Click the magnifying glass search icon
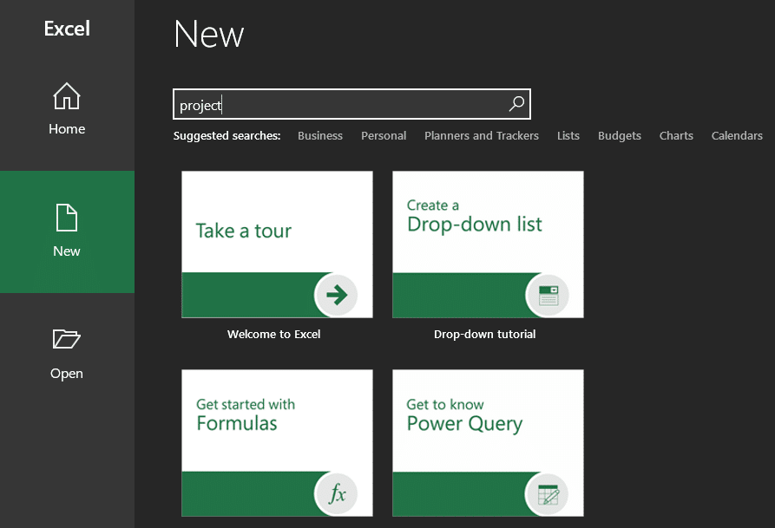The image size is (775, 528). click(x=516, y=104)
